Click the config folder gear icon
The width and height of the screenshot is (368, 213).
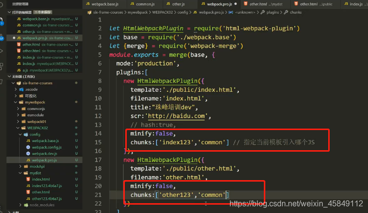coord(26,134)
